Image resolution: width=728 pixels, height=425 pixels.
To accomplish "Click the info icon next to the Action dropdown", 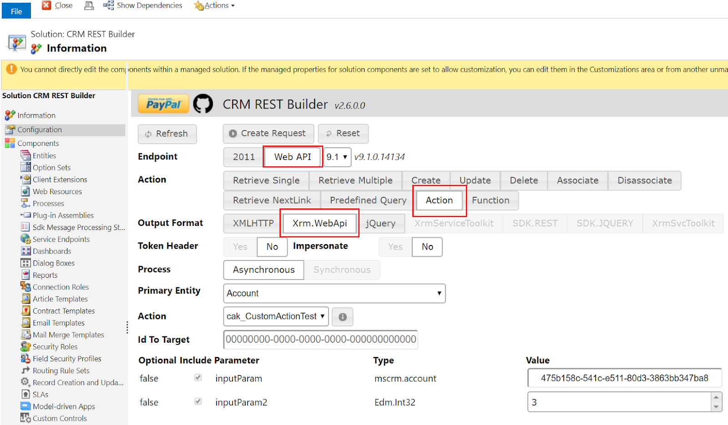I will (x=342, y=316).
